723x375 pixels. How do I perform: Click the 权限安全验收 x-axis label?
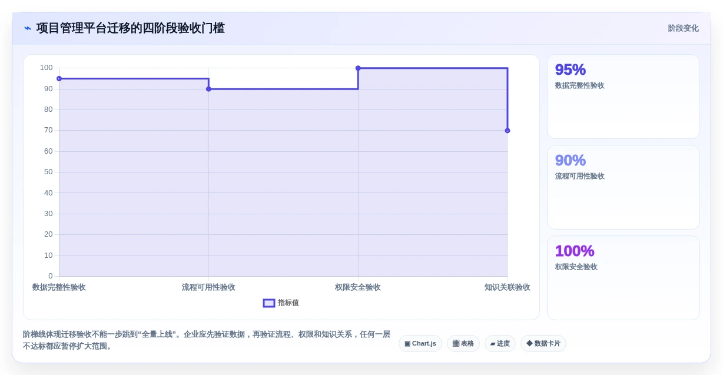358,287
